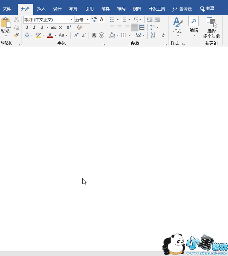
Task: Switch to the Mailings tab
Action: click(106, 9)
